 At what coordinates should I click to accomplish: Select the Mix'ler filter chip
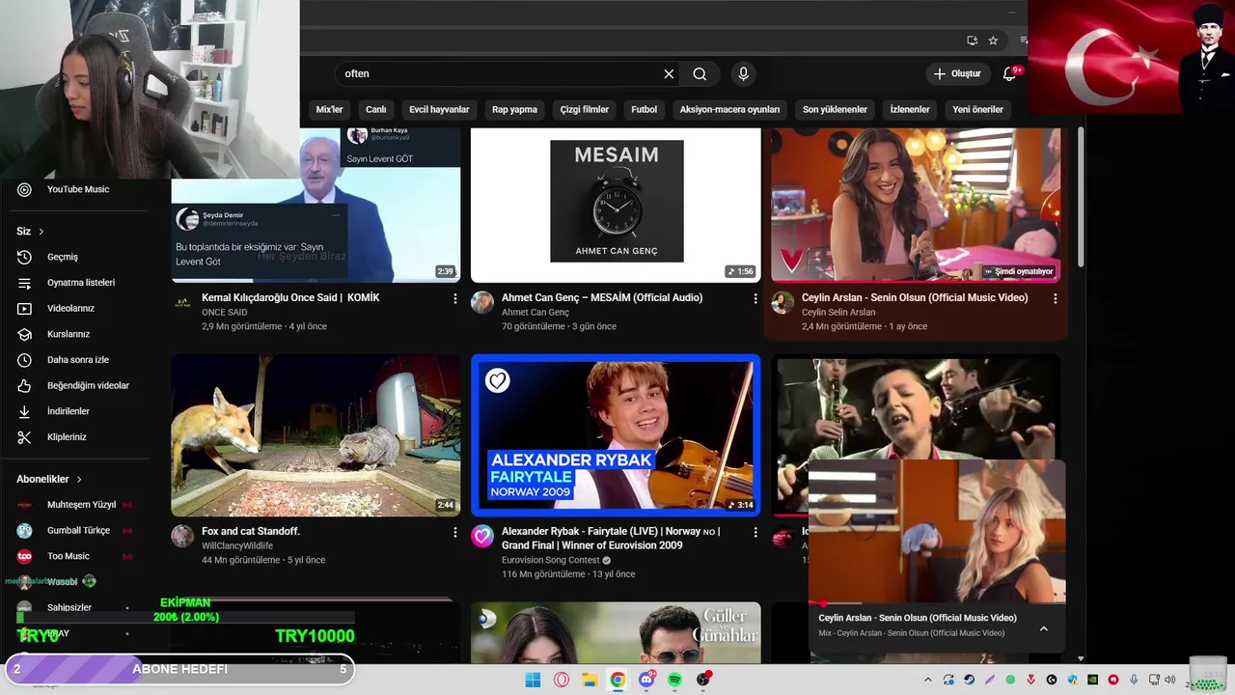(x=329, y=109)
